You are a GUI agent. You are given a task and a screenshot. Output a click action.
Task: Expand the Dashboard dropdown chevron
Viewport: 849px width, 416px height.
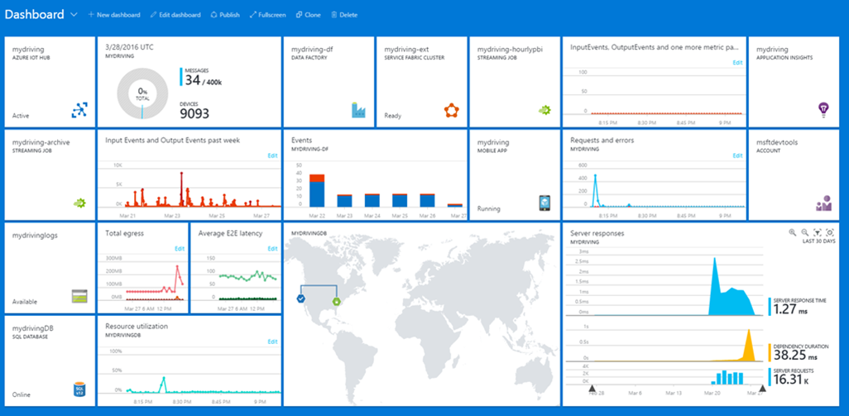[x=74, y=15]
